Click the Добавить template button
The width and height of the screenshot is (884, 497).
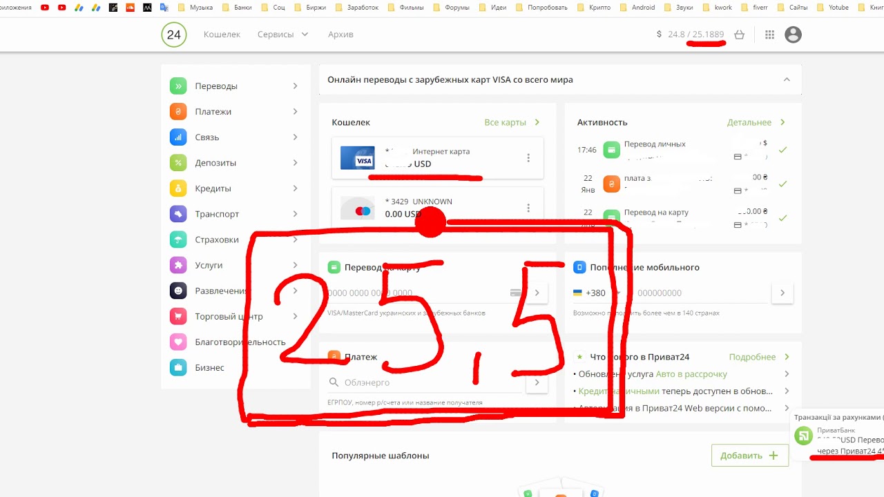click(750, 456)
